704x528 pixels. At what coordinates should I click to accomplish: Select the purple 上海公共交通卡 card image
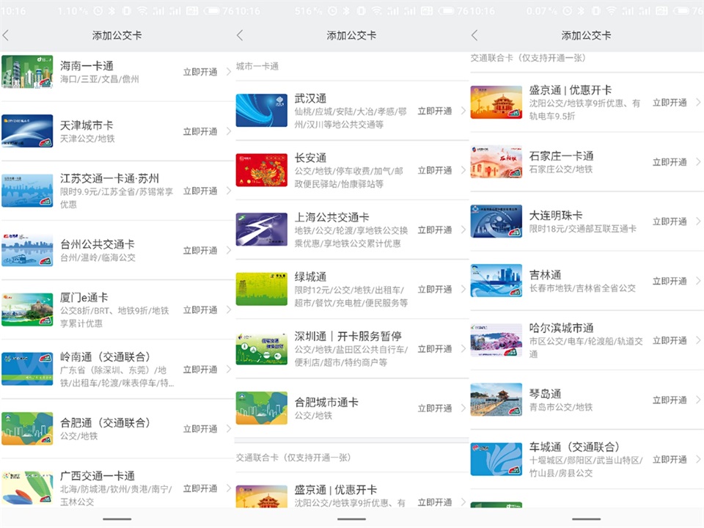pos(262,230)
